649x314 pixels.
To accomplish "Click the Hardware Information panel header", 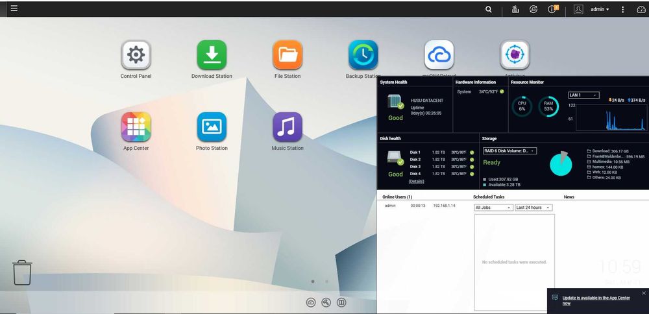I will pyautogui.click(x=476, y=82).
